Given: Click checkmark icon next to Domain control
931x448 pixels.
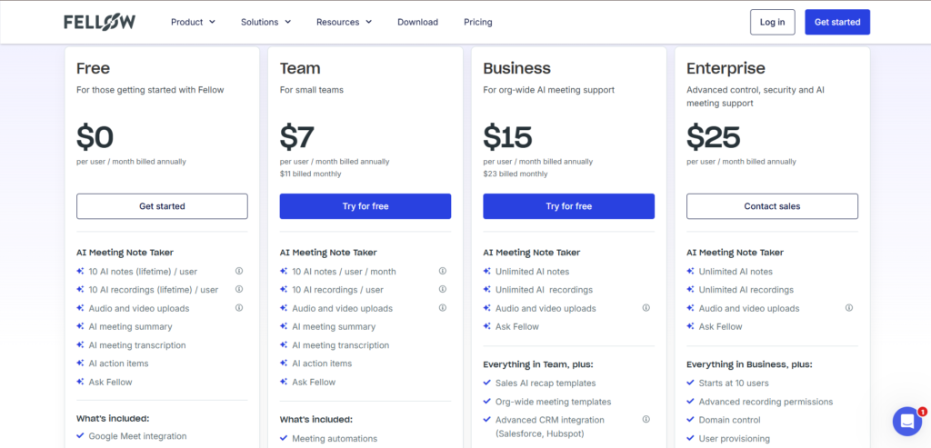Looking at the screenshot, I should [x=691, y=420].
